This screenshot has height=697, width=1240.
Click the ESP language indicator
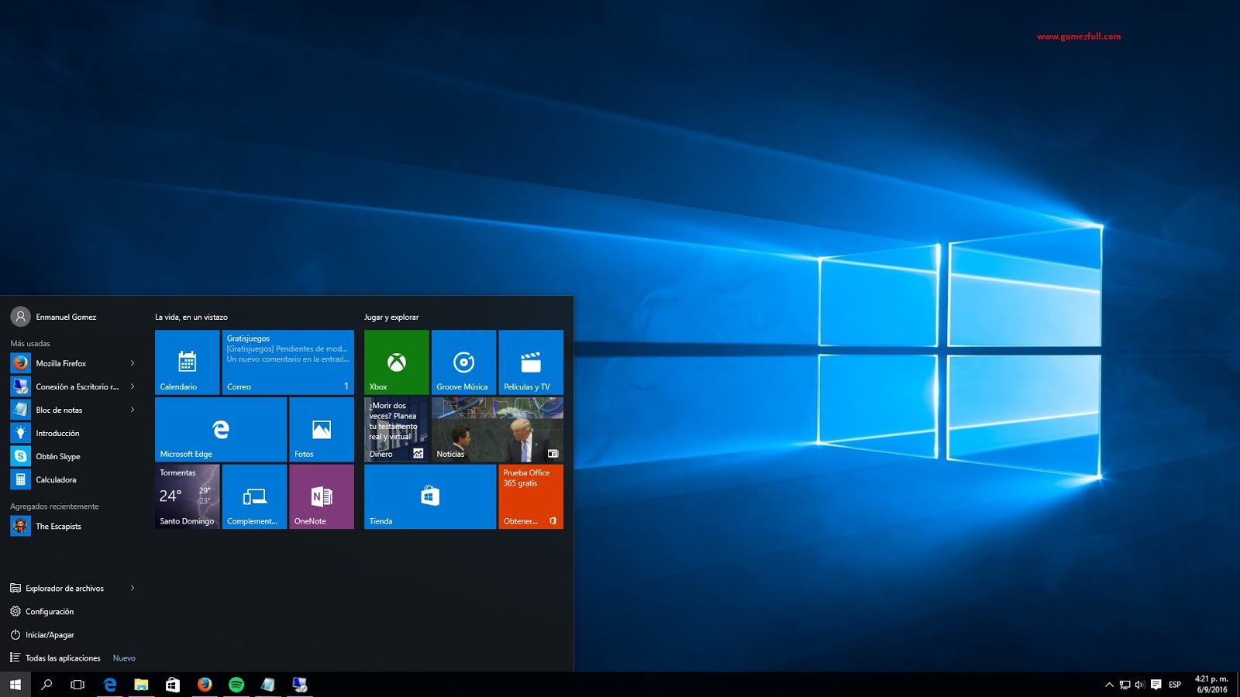click(1175, 685)
